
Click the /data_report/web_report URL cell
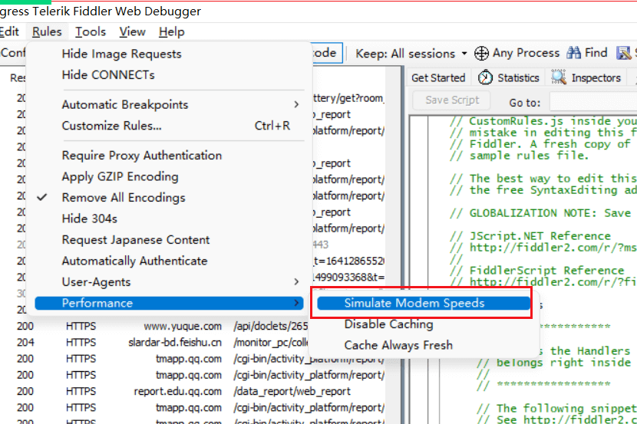[292, 391]
